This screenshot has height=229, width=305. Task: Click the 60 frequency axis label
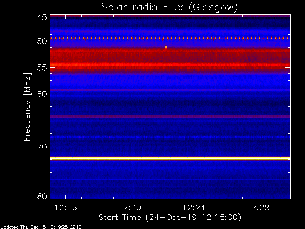pyautogui.click(x=42, y=94)
